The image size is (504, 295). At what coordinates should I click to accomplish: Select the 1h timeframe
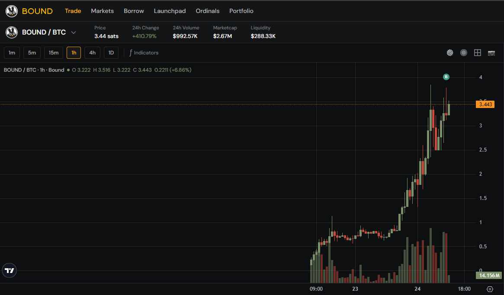[x=74, y=53]
